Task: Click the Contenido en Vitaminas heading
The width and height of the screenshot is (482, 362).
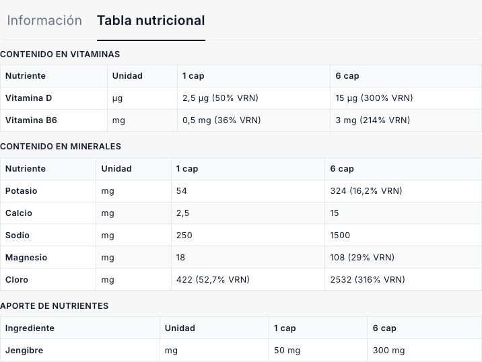Action: [x=60, y=54]
